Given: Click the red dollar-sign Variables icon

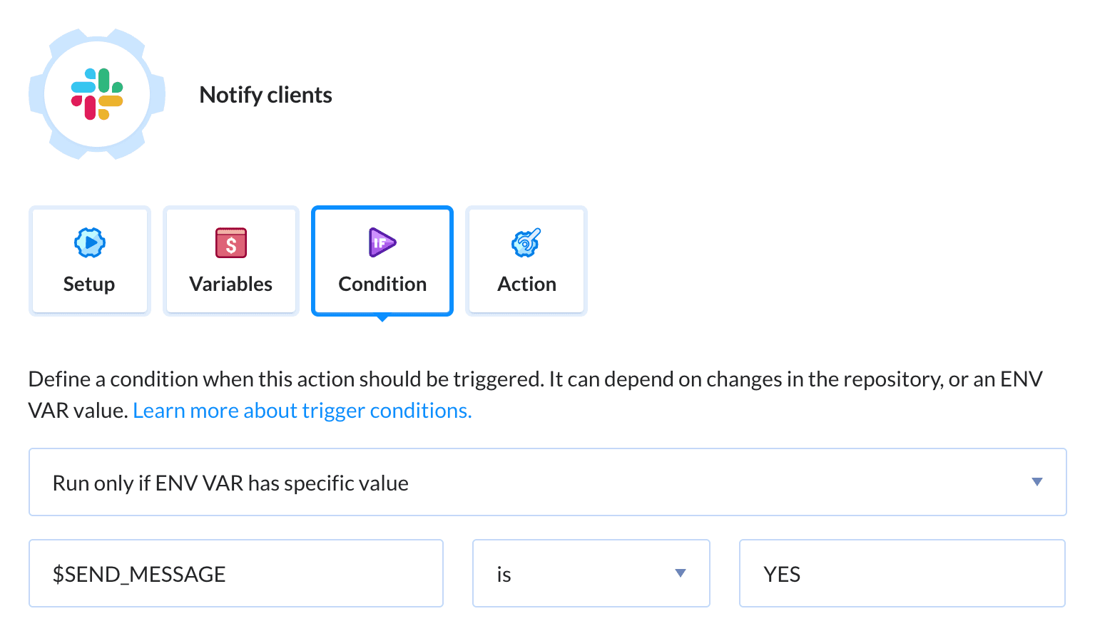Looking at the screenshot, I should pos(231,242).
